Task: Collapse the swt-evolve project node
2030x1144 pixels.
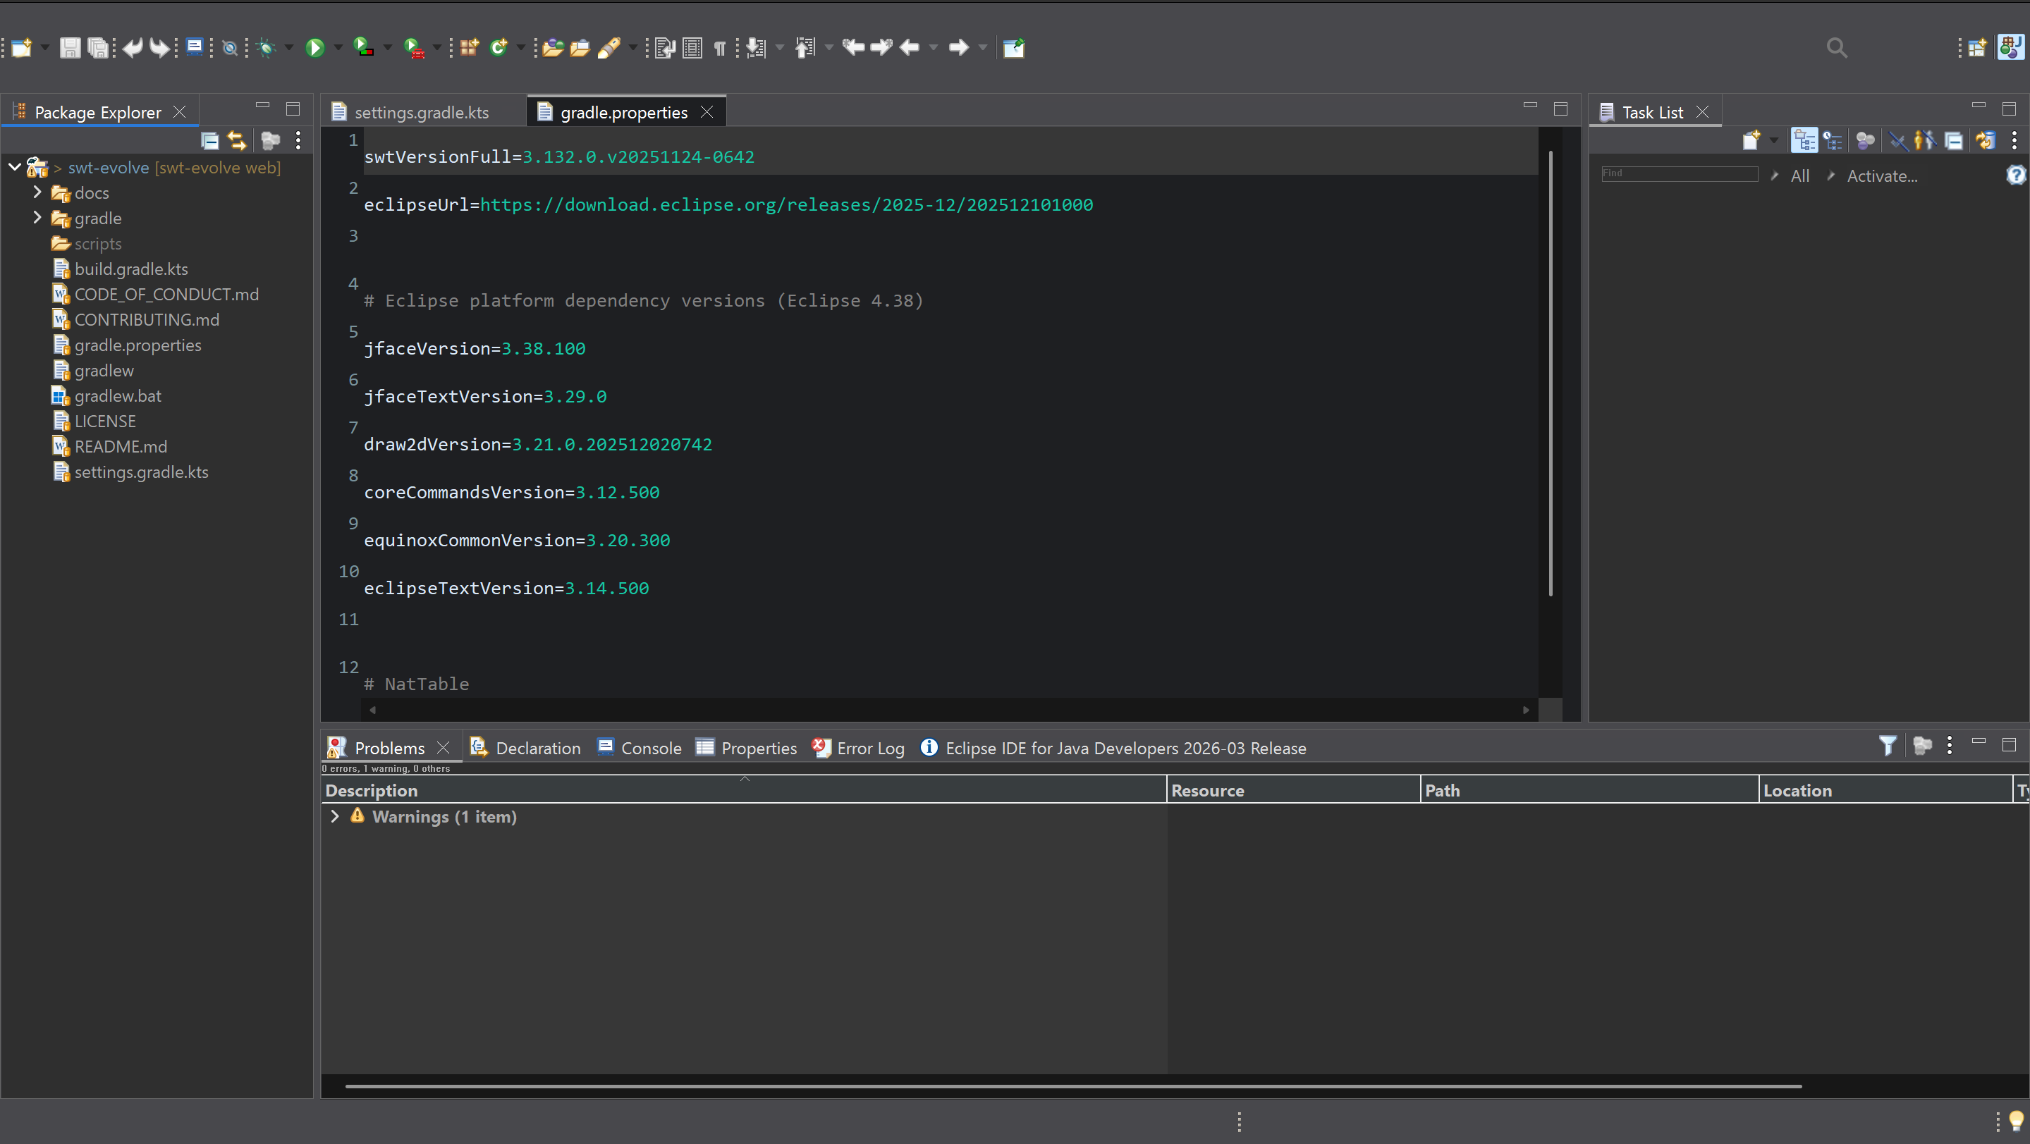Action: (x=14, y=167)
